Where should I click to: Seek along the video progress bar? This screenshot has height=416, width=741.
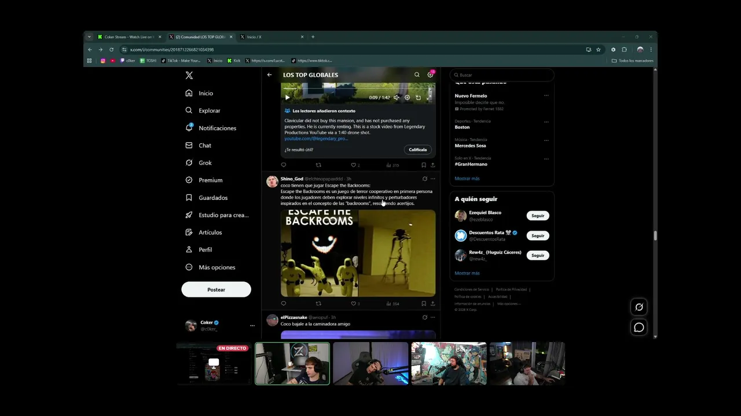358,88
